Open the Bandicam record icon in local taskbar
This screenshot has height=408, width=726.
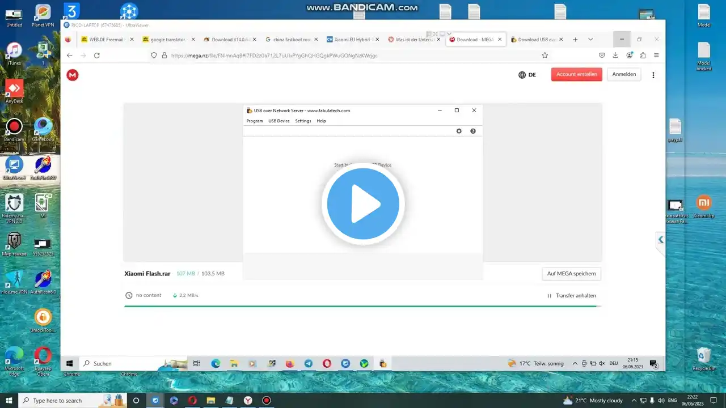267,401
